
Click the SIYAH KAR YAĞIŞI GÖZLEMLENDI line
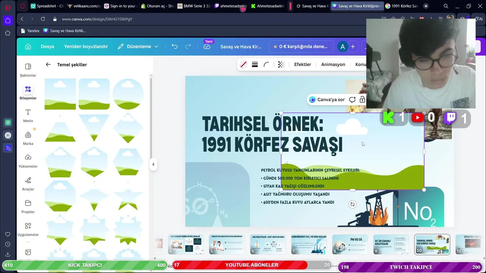pyautogui.click(x=293, y=186)
